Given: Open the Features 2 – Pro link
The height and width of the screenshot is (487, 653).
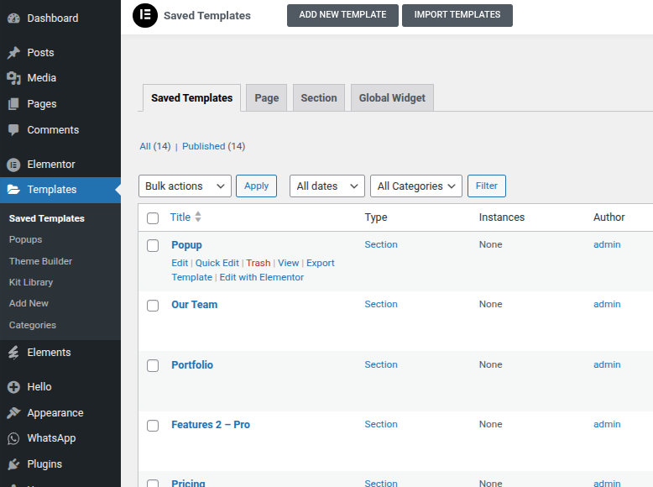Looking at the screenshot, I should tap(211, 425).
